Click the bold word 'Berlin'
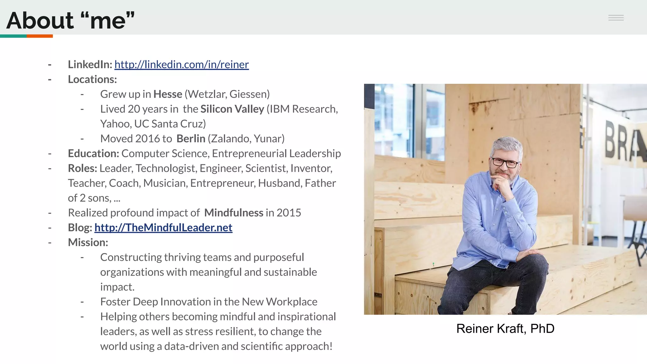This screenshot has width=647, height=364. click(191, 139)
